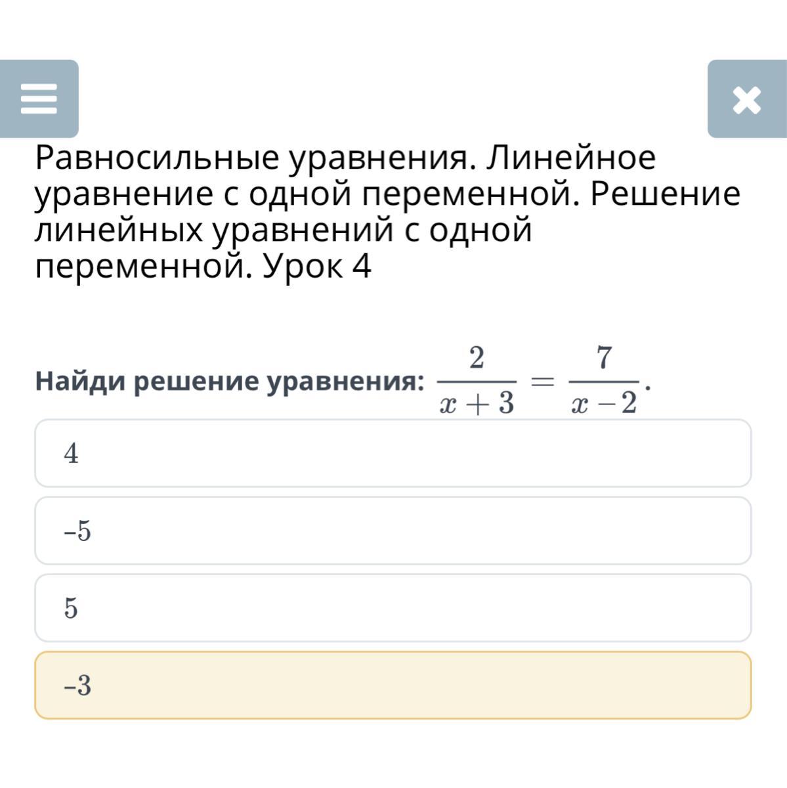Viewport: 787px width, 788px height.
Task: Click the word 'Линейное' in the title
Action: tap(570, 158)
